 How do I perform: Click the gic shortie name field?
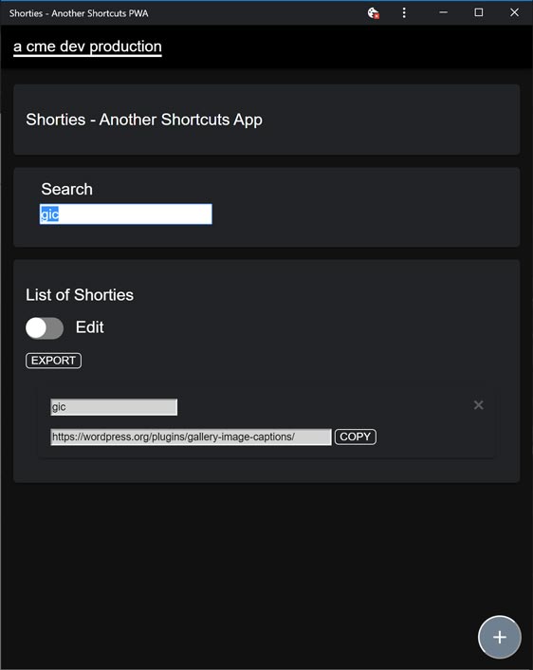[x=114, y=407]
